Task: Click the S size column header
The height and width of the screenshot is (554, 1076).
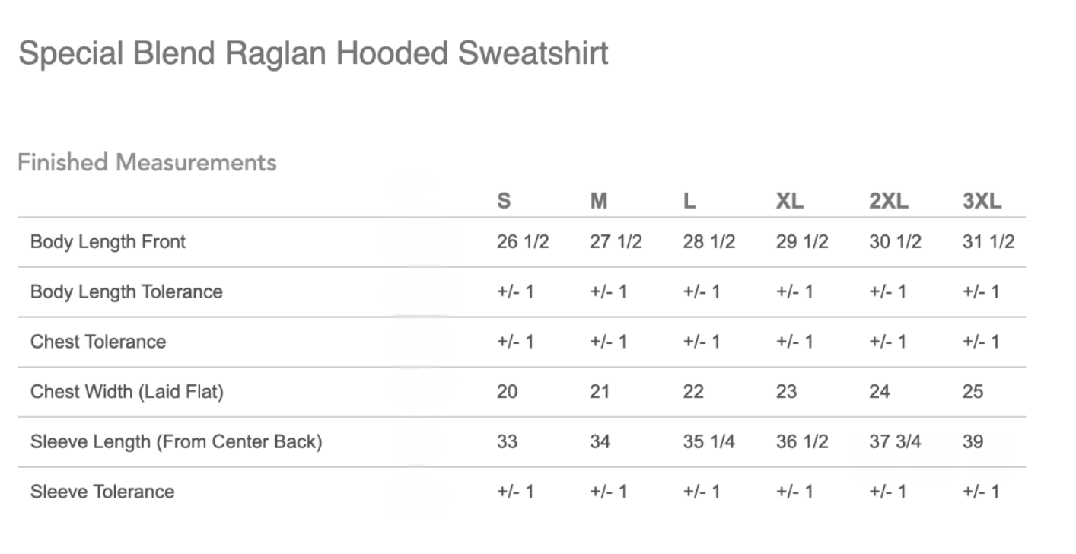Action: click(x=504, y=201)
